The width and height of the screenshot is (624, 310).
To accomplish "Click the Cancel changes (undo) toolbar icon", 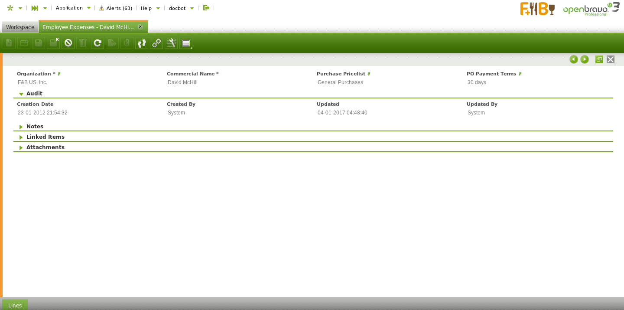I will (68, 43).
